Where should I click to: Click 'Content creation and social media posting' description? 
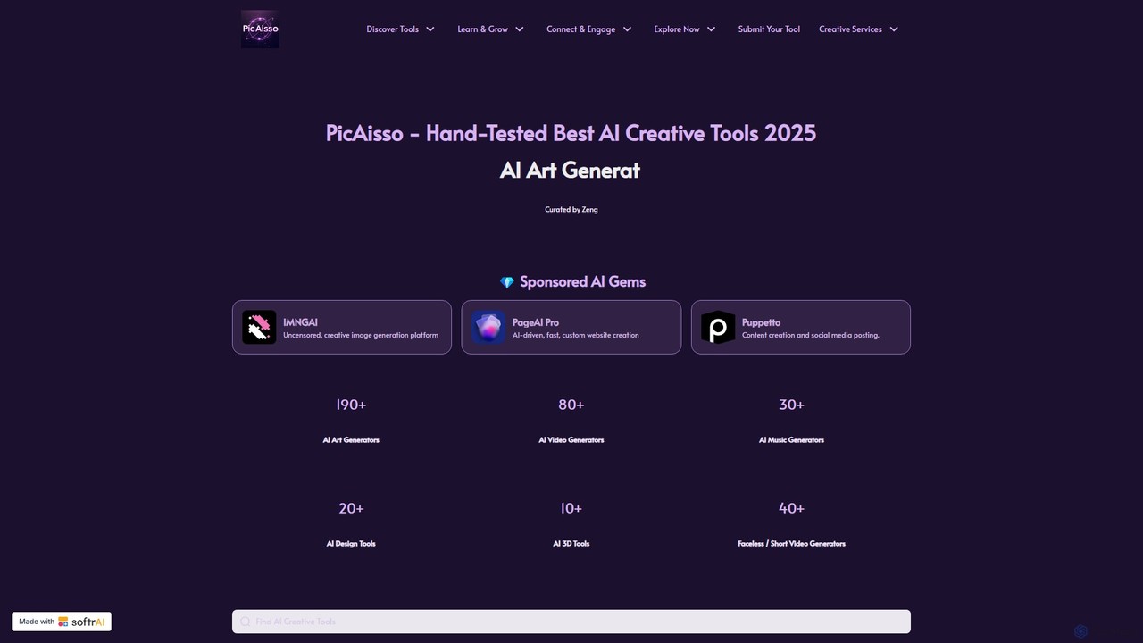click(811, 336)
